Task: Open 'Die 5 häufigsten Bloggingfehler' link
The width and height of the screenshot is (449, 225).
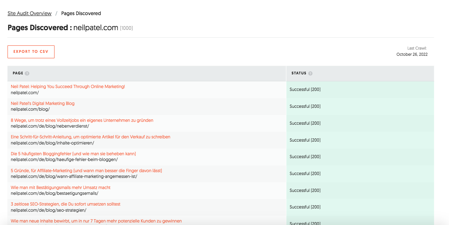Action: pos(73,154)
